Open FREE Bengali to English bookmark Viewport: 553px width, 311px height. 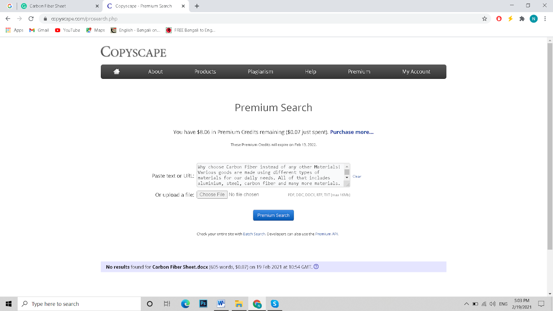pyautogui.click(x=190, y=30)
